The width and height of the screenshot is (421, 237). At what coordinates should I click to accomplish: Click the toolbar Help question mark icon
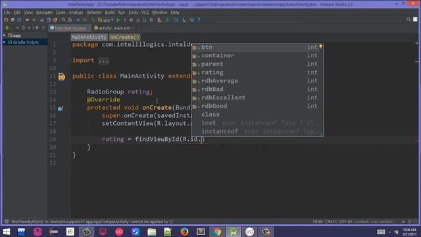(199, 20)
